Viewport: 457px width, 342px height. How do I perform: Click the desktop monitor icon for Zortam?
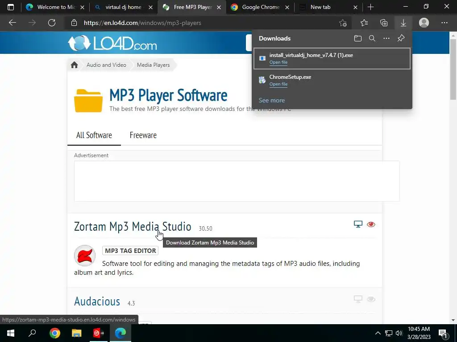pos(358,224)
